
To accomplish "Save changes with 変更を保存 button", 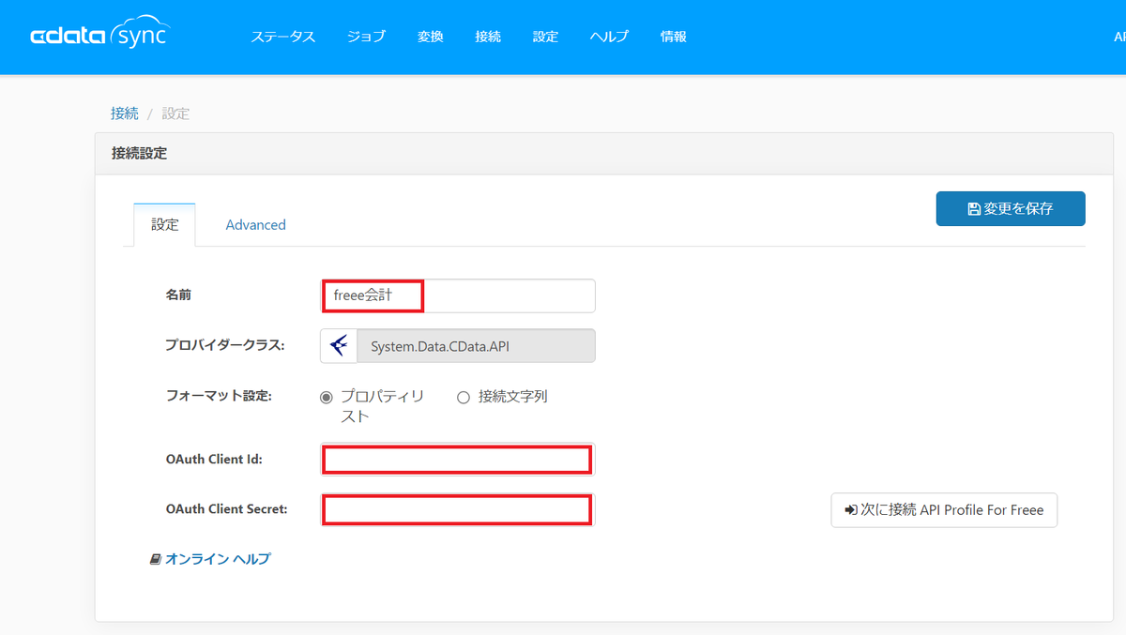I will coord(1011,209).
